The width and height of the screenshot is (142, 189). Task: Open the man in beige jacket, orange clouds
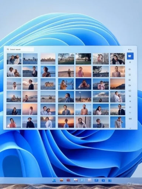click(x=118, y=71)
